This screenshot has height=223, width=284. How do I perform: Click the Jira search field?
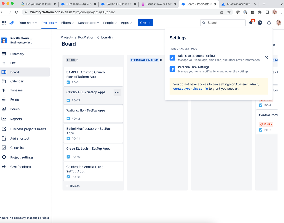point(223,23)
